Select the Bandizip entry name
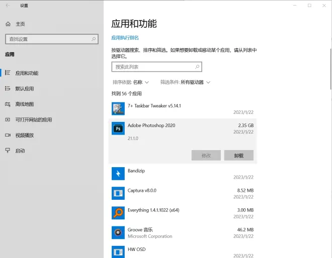This screenshot has width=332, height=258. click(136, 171)
